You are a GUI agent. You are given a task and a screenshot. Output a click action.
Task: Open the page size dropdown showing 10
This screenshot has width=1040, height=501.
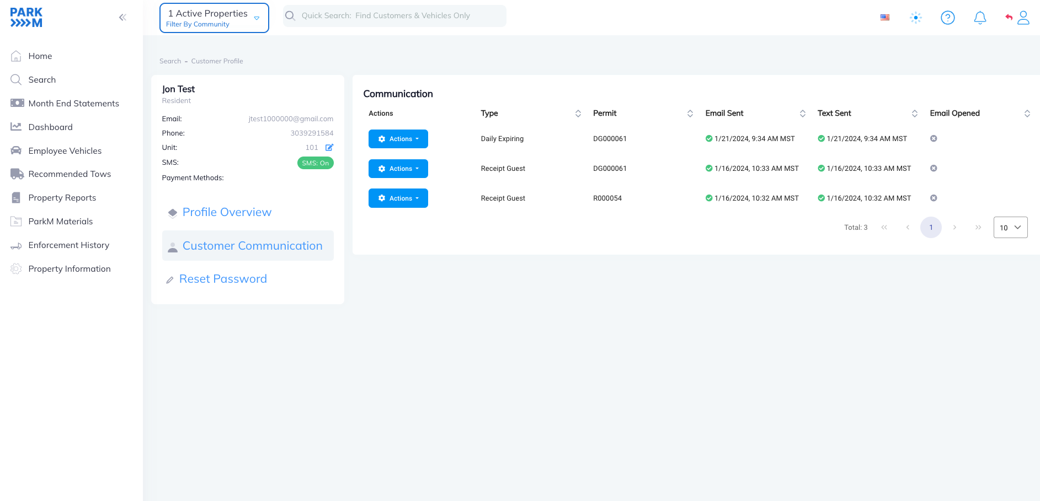[x=1010, y=228]
